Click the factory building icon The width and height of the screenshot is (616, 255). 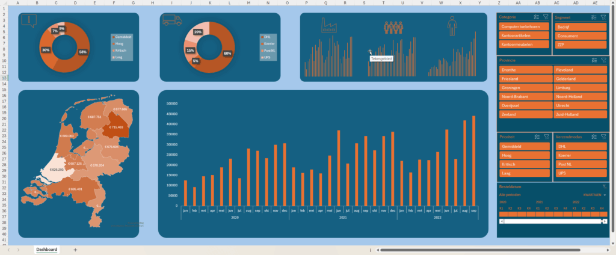click(x=330, y=25)
